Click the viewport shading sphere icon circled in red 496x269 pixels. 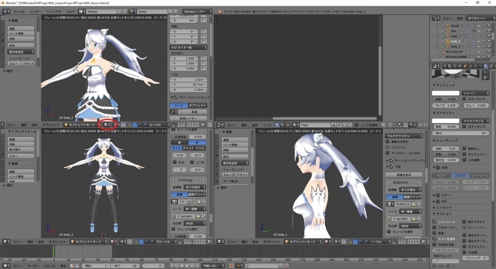click(107, 125)
